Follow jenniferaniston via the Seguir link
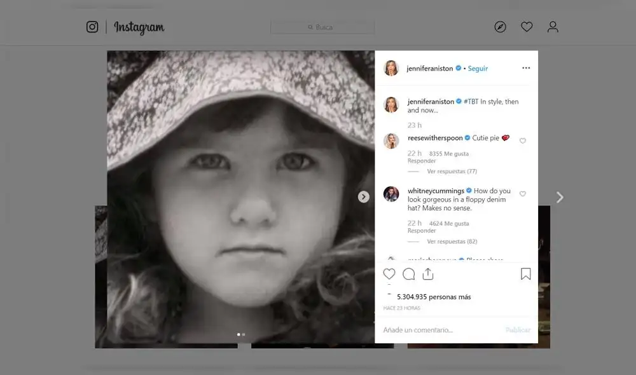This screenshot has width=636, height=375. pyautogui.click(x=478, y=68)
